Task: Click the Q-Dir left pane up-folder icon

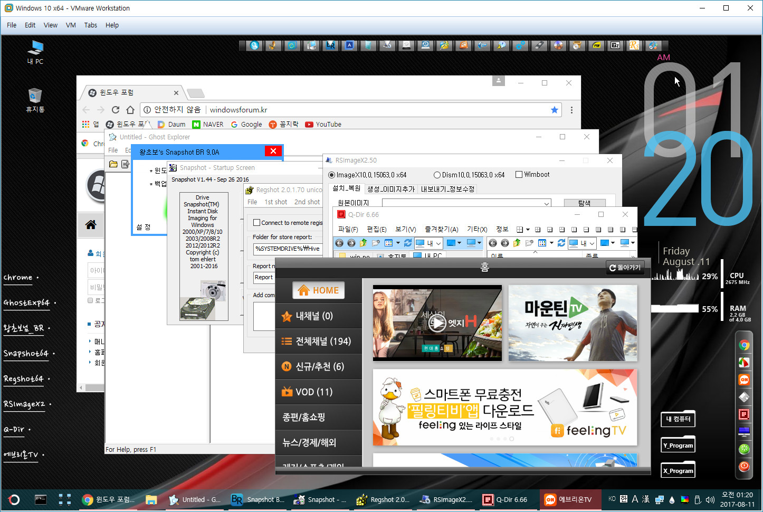Action: coord(363,243)
